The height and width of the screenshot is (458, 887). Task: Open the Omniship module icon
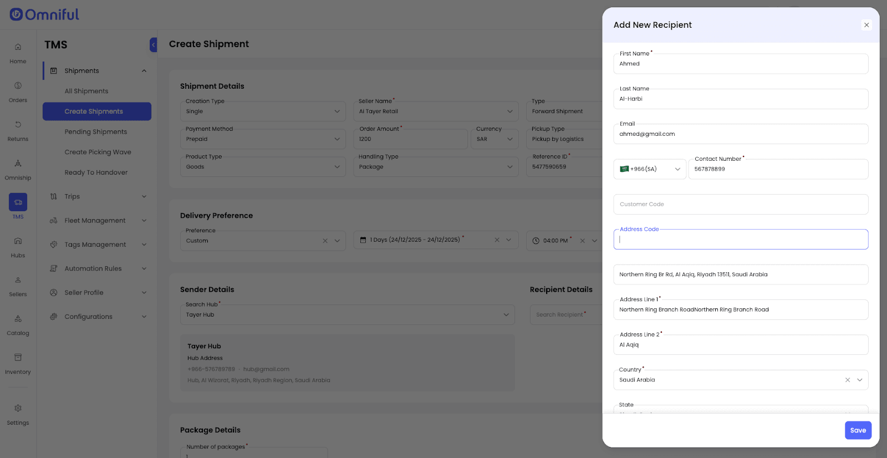click(18, 164)
